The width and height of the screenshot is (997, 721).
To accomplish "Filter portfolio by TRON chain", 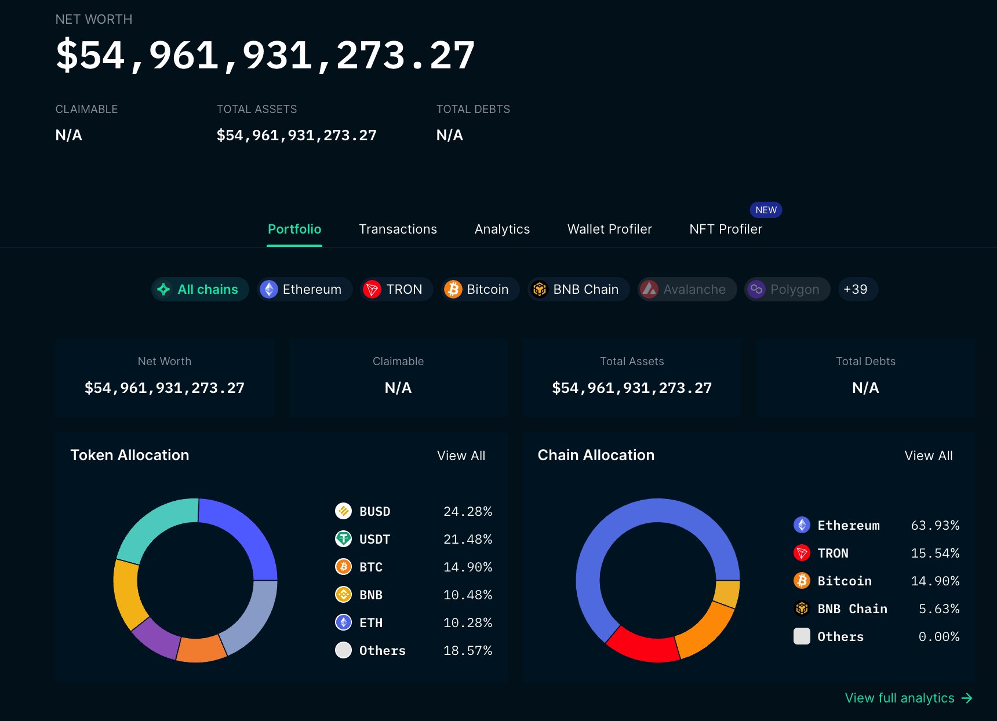I will point(396,289).
